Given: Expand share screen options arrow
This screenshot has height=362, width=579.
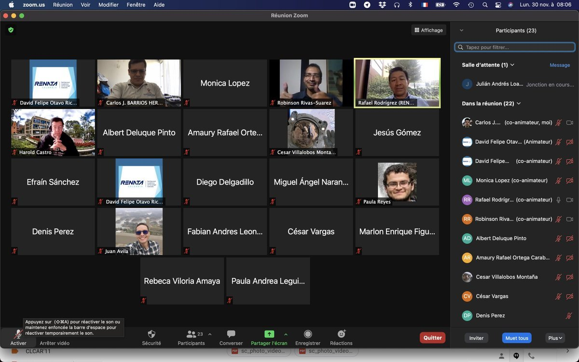Looking at the screenshot, I should click(x=286, y=334).
